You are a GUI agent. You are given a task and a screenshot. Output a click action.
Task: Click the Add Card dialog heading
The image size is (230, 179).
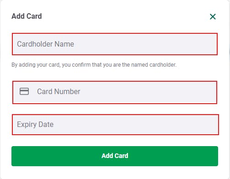(x=27, y=16)
